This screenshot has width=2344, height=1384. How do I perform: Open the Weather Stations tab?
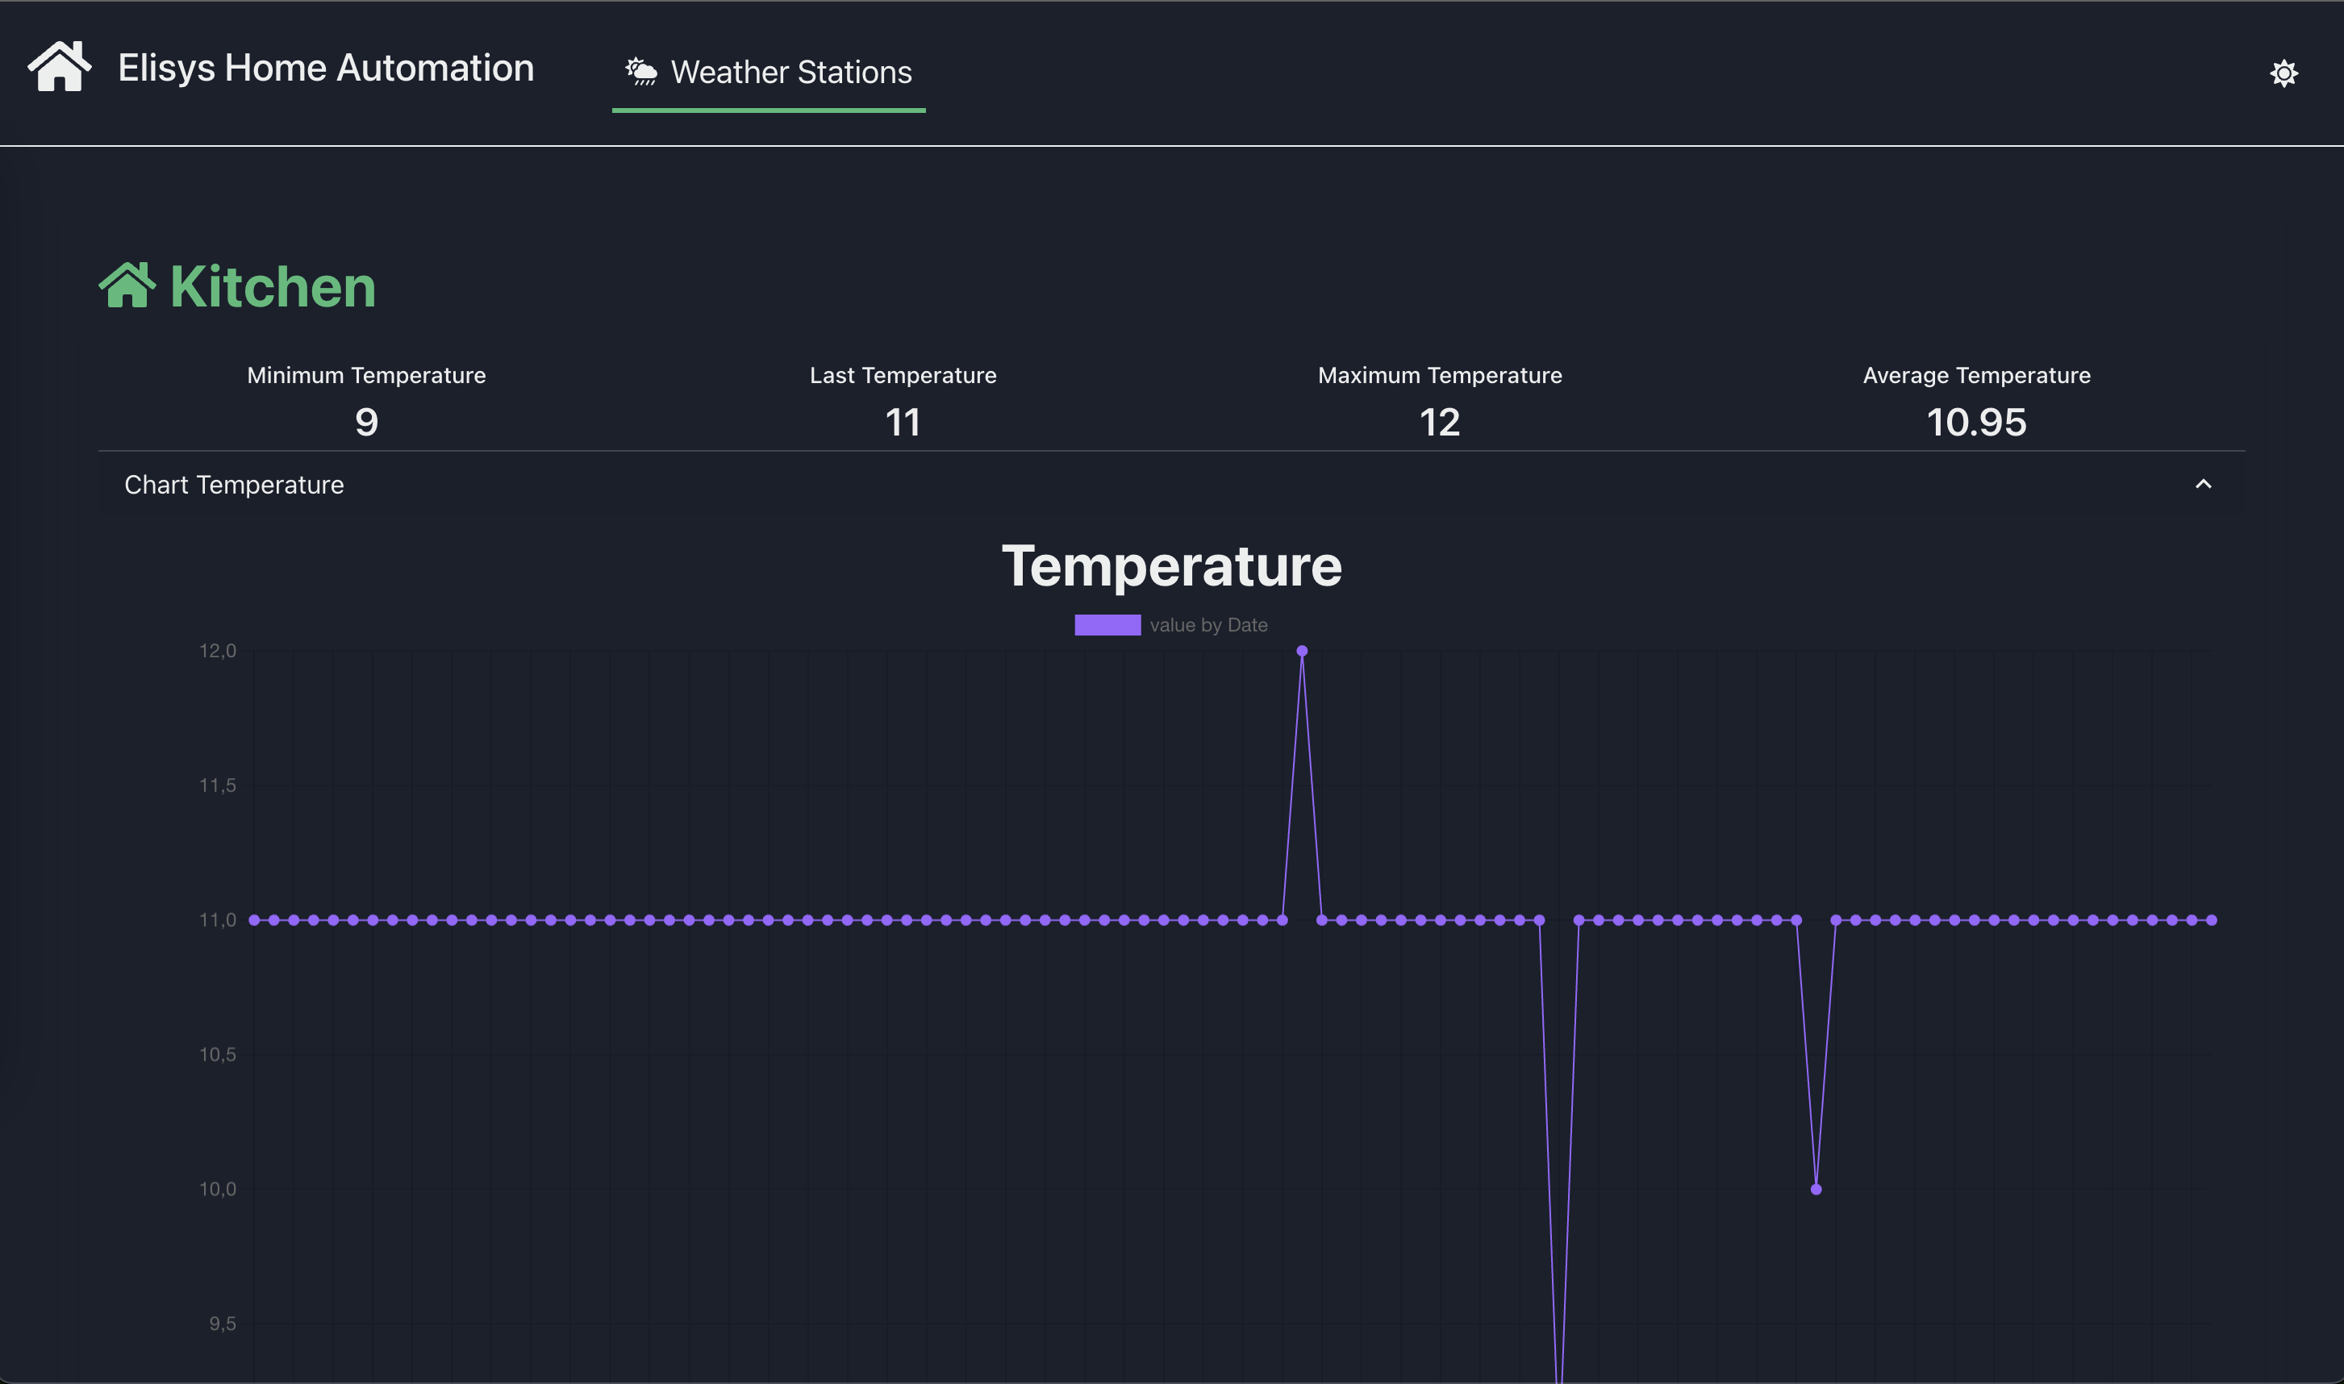point(790,73)
